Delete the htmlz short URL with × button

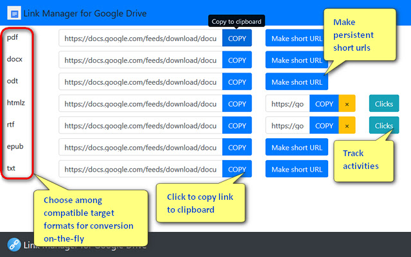[x=347, y=103]
